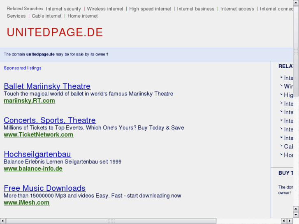
Task: Open the Free Music Downloads listing
Action: pos(44,188)
